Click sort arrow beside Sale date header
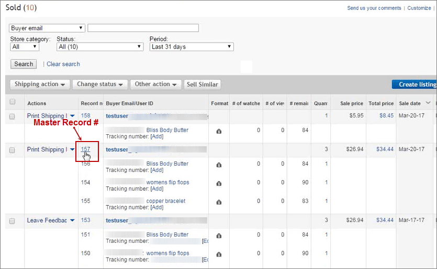Screen dimensions: 437x269 [428, 103]
